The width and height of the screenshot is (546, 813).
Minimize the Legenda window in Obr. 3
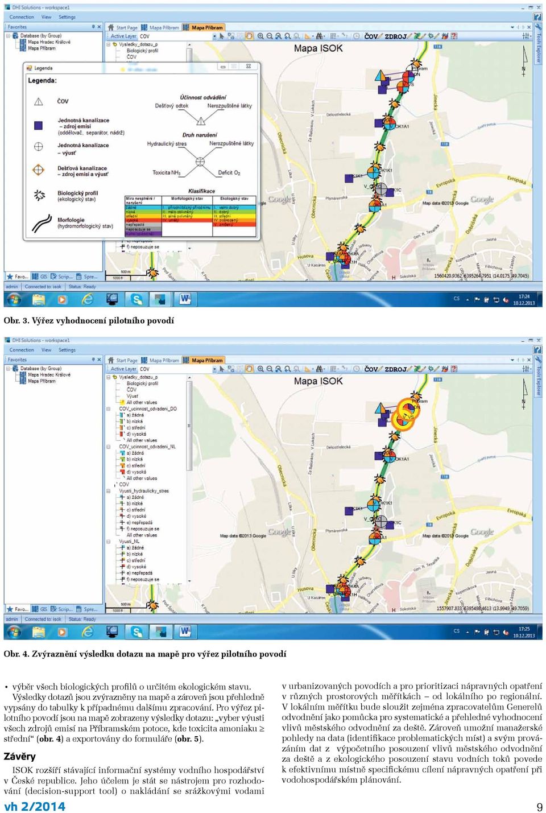pos(224,67)
